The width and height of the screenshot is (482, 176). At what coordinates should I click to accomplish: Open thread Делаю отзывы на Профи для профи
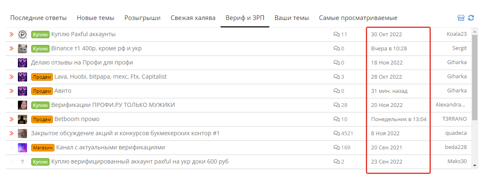point(82,63)
